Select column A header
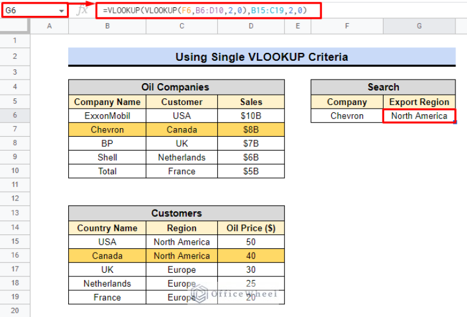This screenshot has width=467, height=317. (x=49, y=26)
